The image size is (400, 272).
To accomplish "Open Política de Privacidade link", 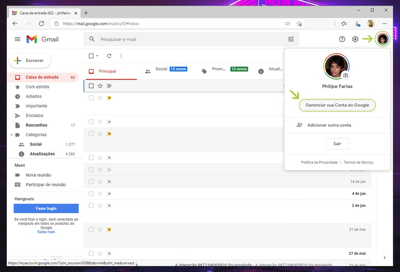I will (319, 162).
